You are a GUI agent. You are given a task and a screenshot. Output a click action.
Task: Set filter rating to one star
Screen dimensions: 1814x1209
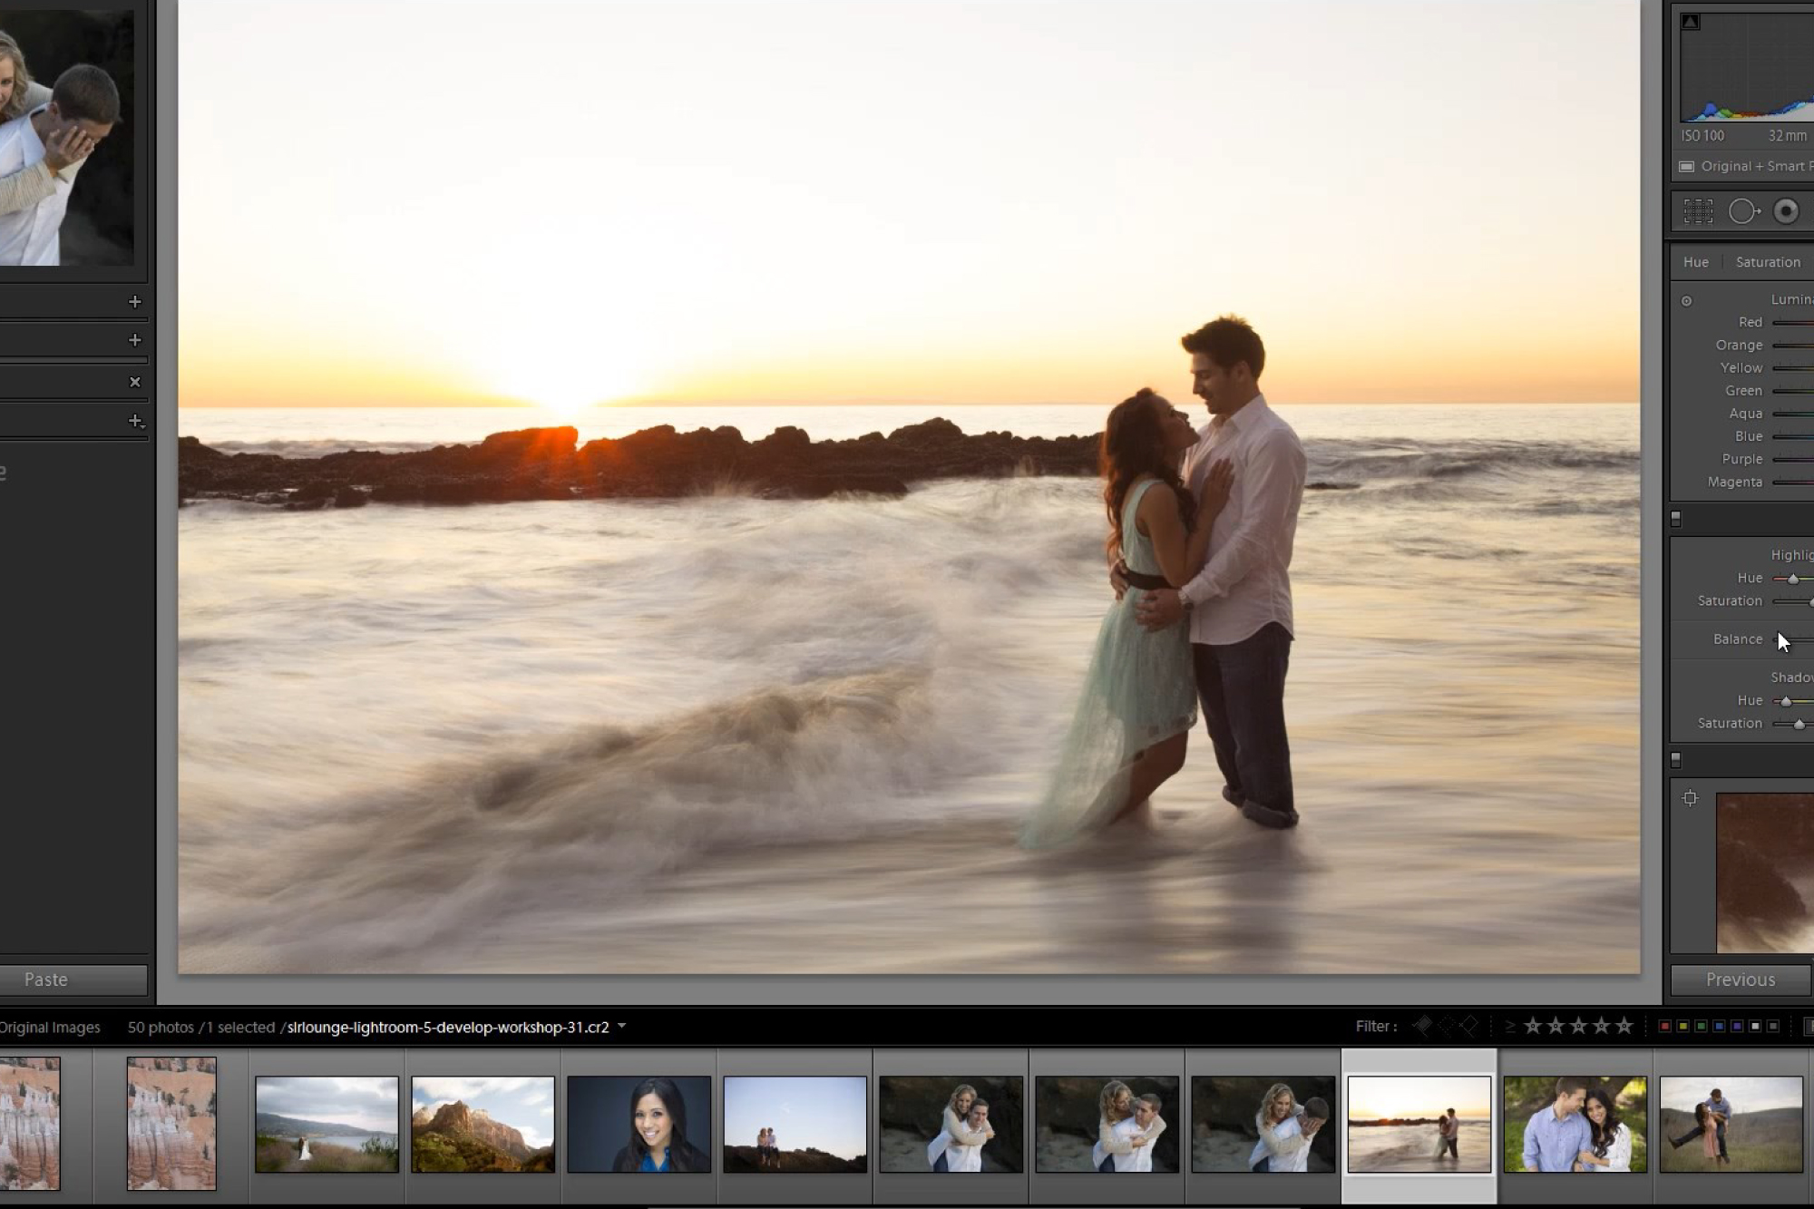click(1533, 1026)
